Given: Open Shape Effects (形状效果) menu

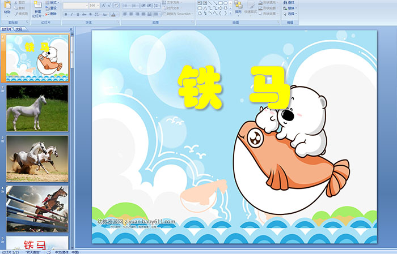Looking at the screenshot, I should tap(268, 14).
